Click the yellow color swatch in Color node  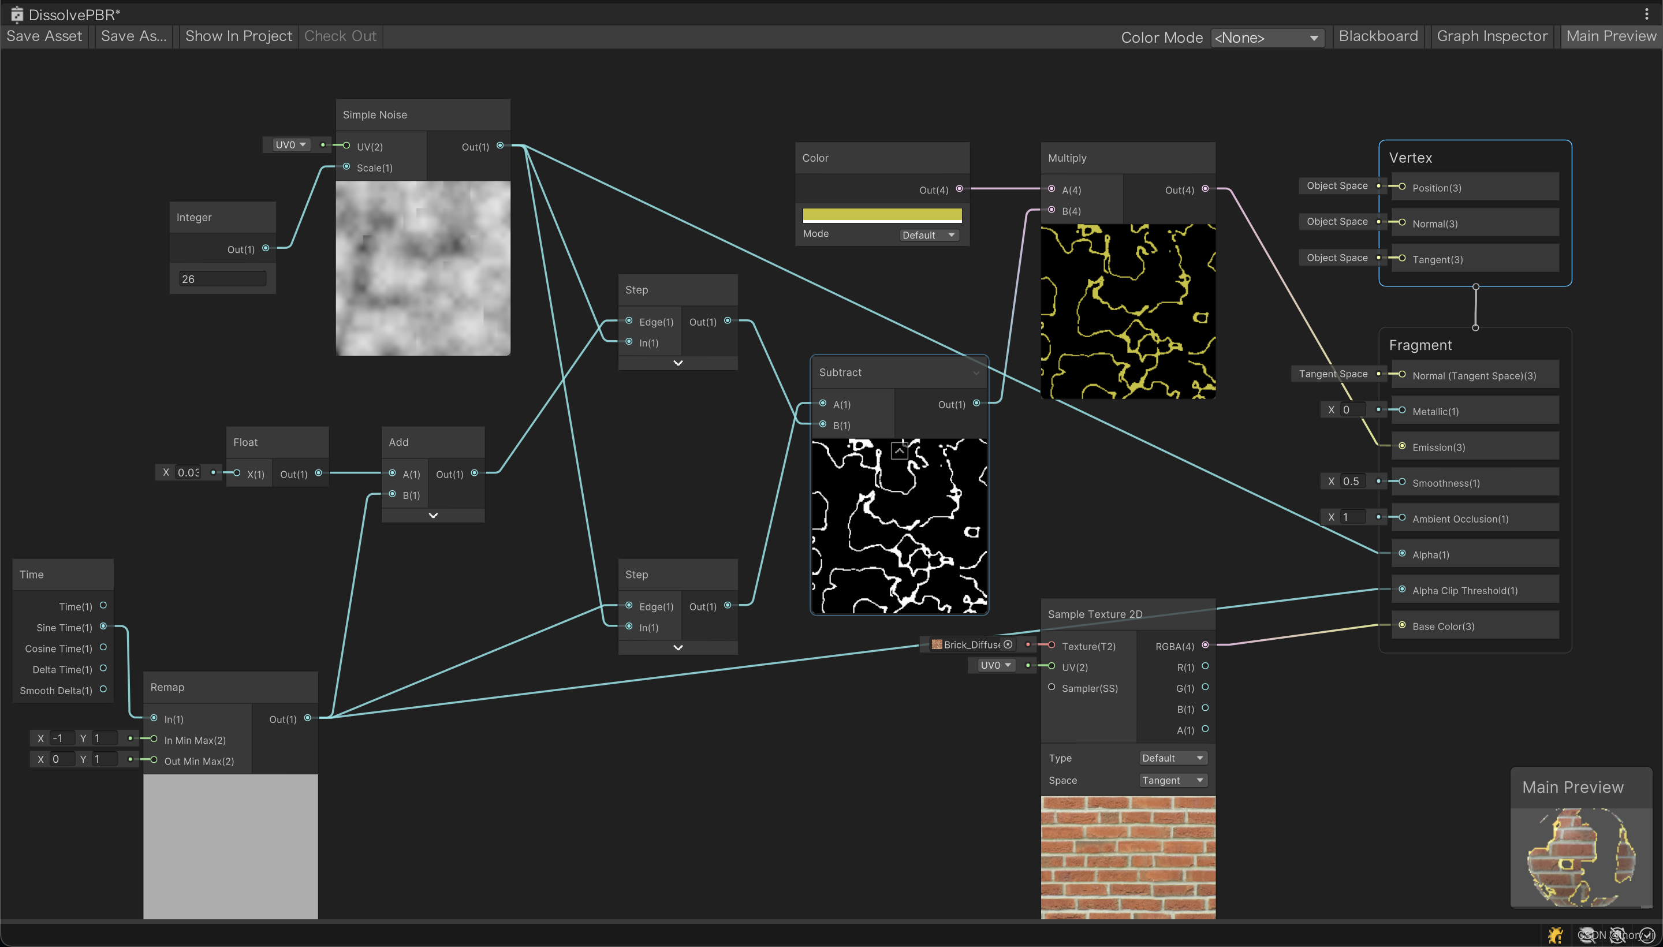point(881,215)
